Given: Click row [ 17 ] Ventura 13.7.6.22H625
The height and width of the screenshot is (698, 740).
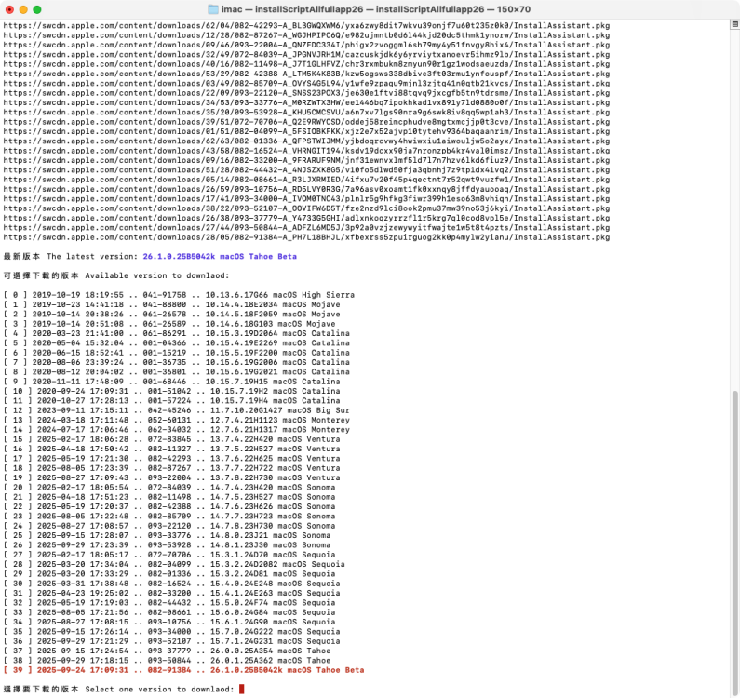Looking at the screenshot, I should pos(172,458).
